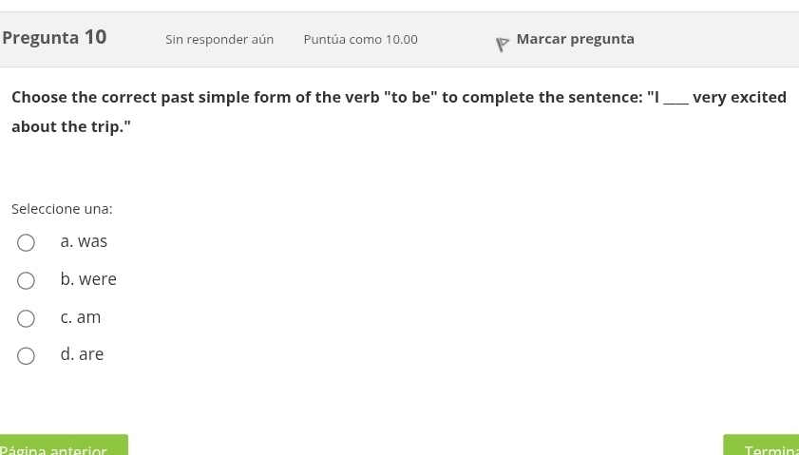Select the radio button for option a

(x=27, y=243)
